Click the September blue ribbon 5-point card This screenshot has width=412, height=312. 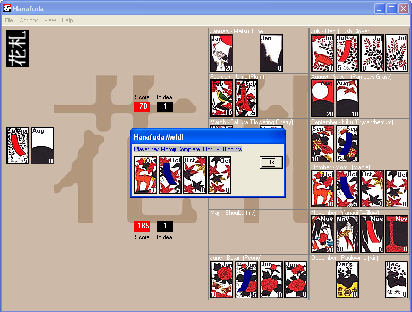coord(347,144)
